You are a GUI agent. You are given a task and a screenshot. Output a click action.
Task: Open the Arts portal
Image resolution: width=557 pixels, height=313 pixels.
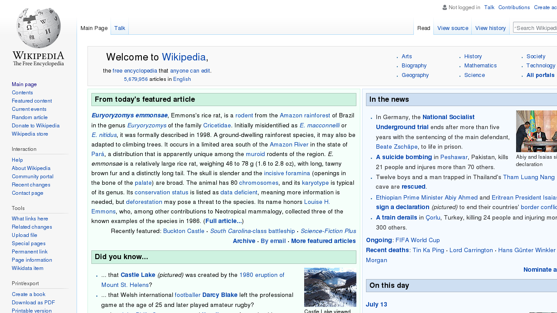tap(407, 57)
